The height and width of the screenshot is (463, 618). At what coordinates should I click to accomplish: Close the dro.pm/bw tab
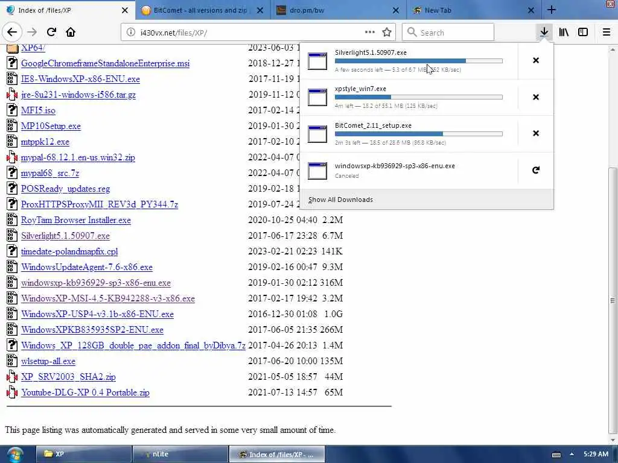[396, 10]
